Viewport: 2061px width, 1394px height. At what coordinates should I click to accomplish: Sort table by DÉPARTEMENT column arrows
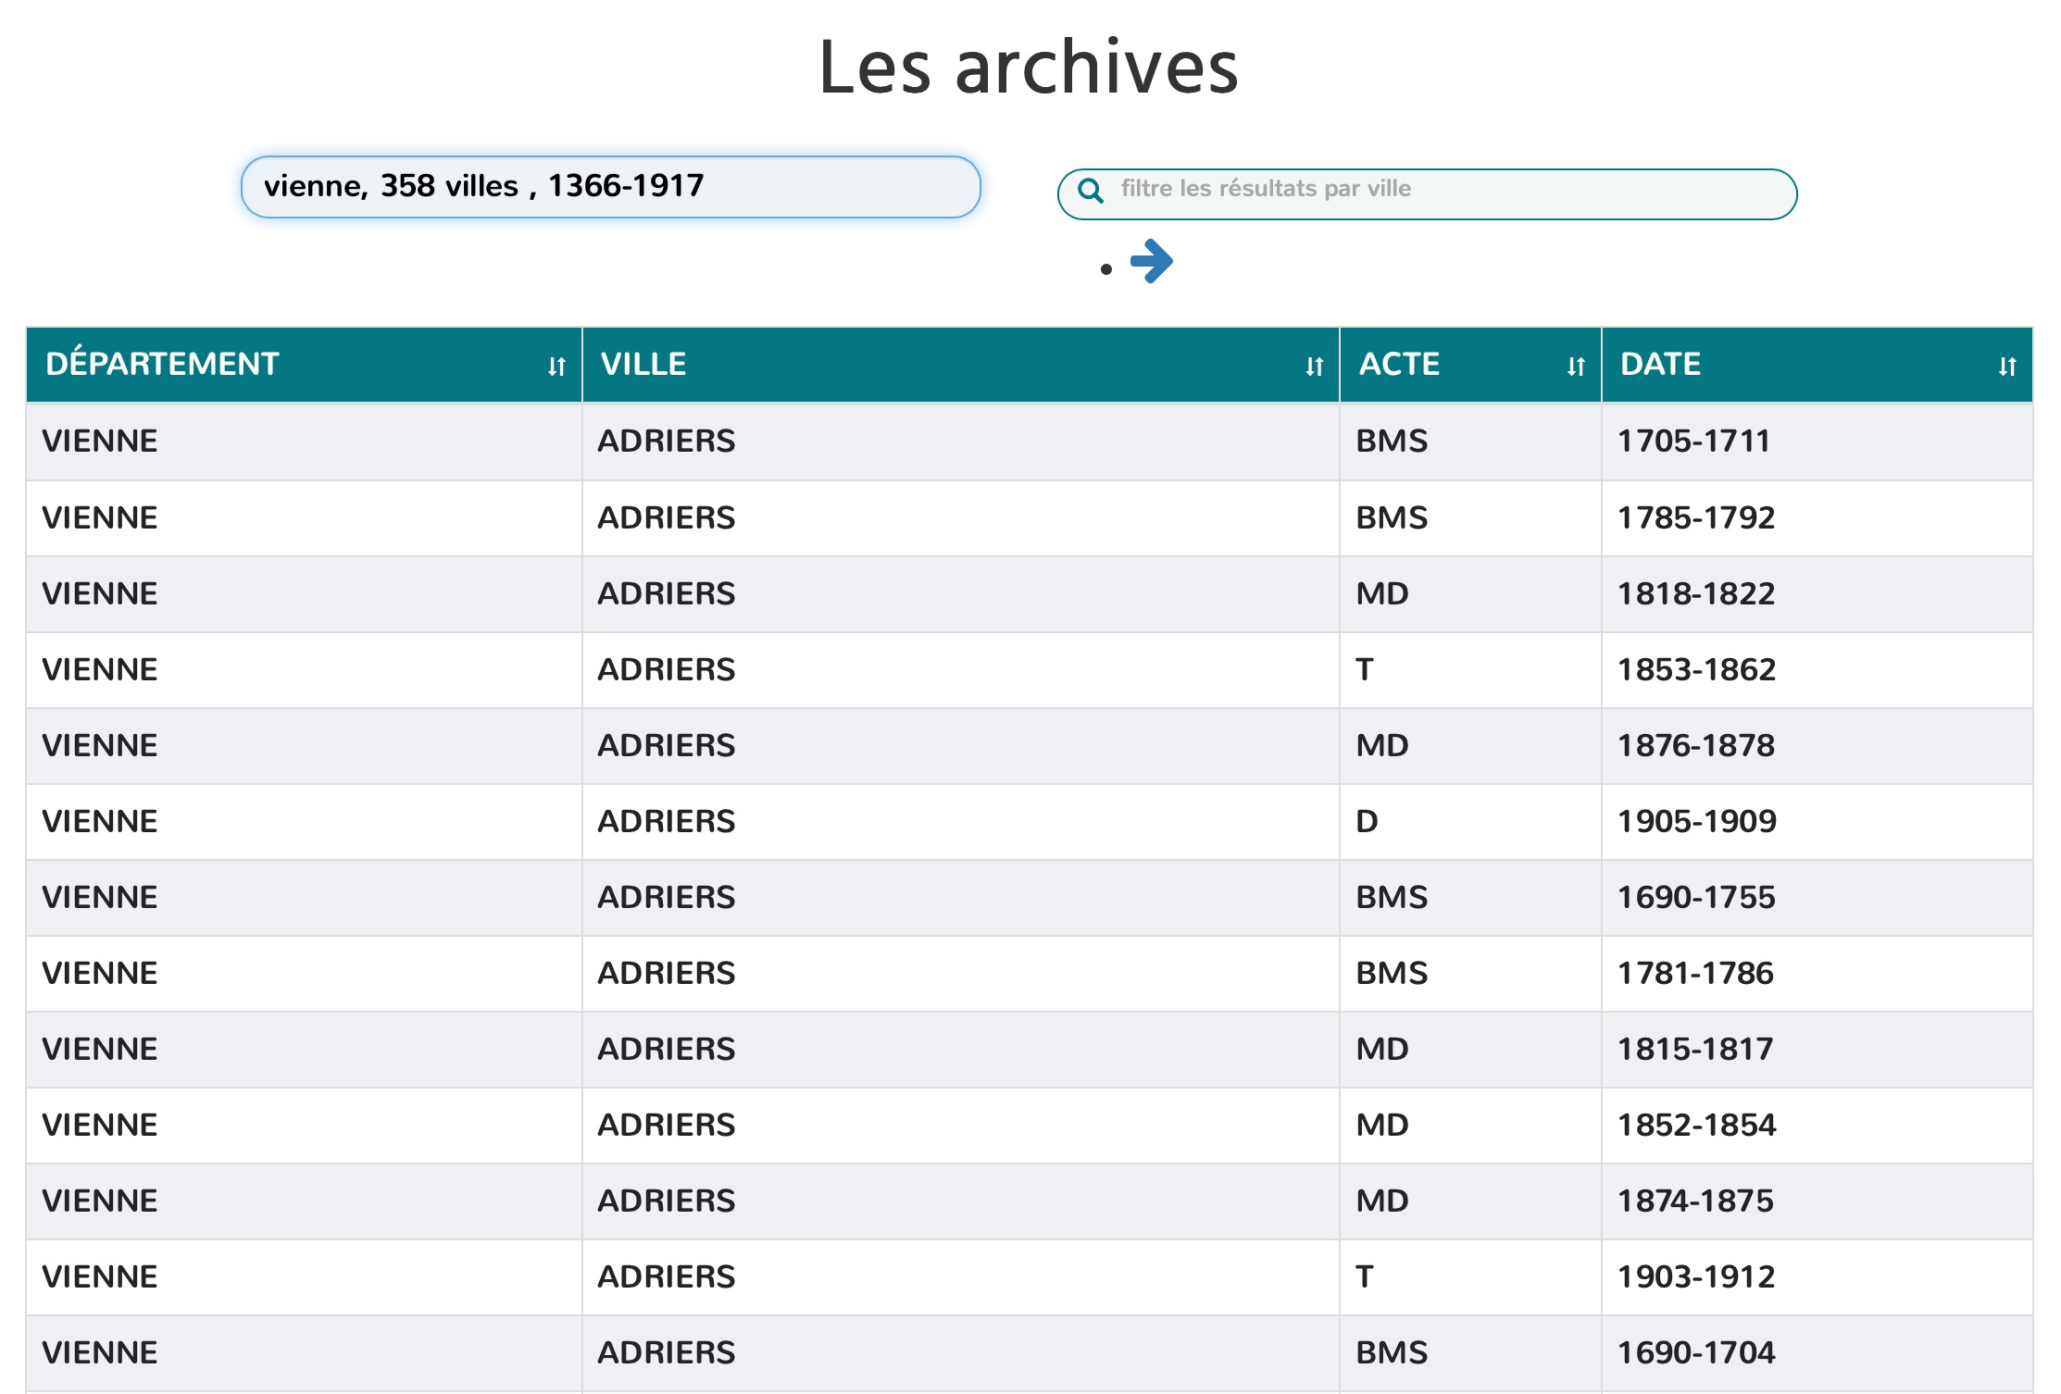(556, 367)
